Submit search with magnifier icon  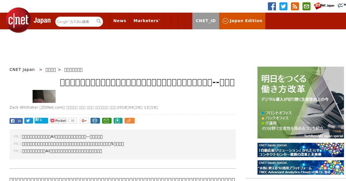(x=99, y=21)
